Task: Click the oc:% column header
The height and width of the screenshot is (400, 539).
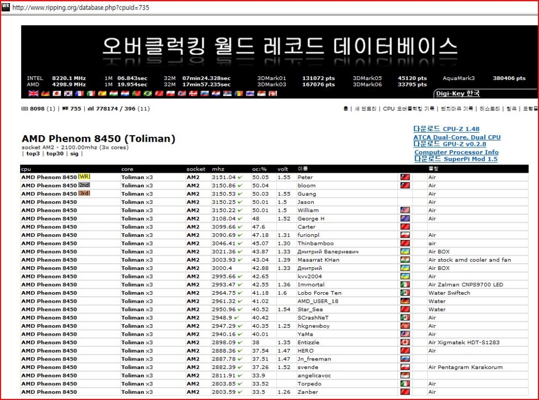Action: [259, 169]
